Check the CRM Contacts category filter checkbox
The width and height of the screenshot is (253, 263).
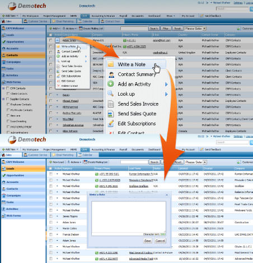click(8, 88)
